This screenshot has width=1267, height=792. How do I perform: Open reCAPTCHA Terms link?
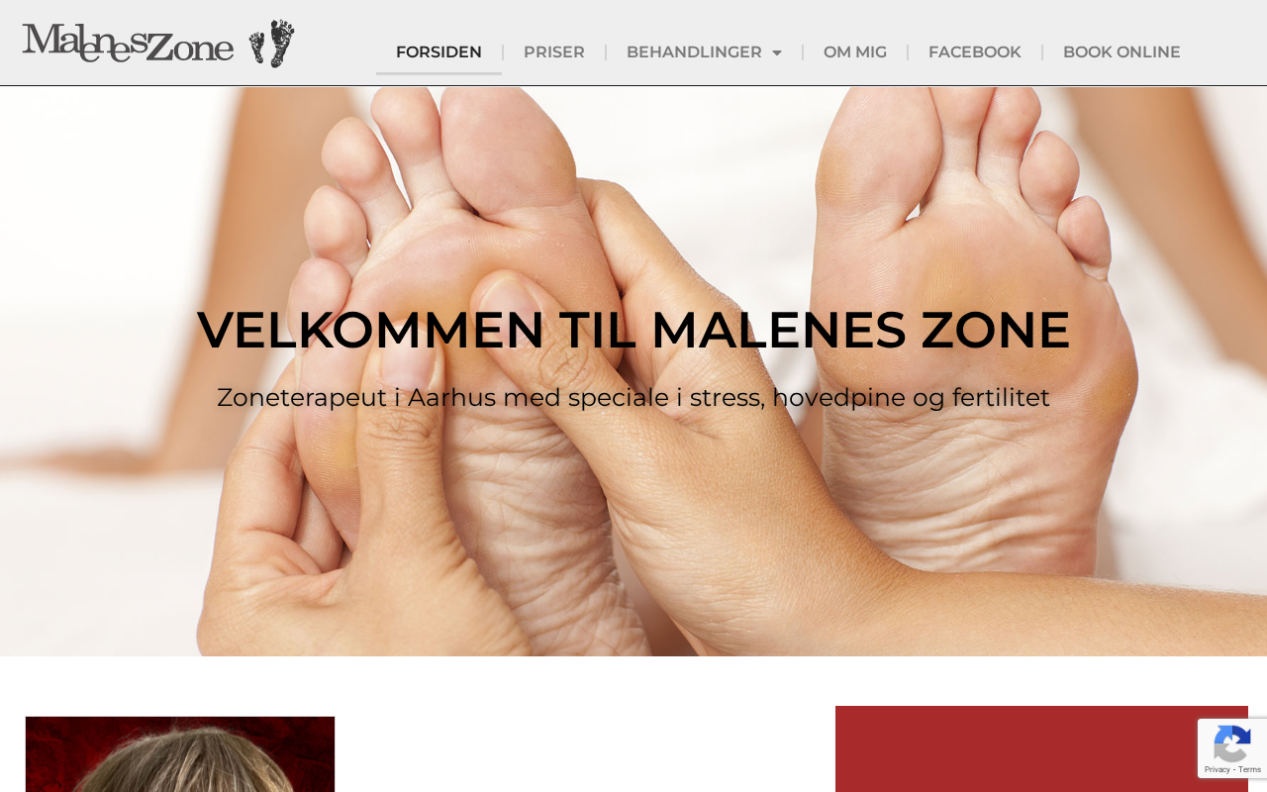[1249, 769]
